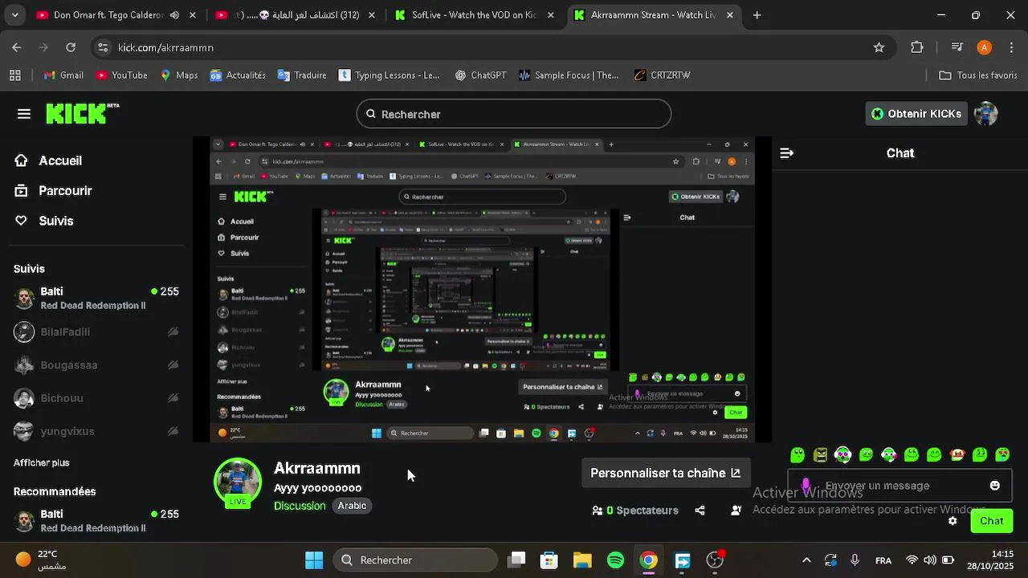The image size is (1028, 578).
Task: Open the Chrome profile A avatar
Action: [984, 47]
